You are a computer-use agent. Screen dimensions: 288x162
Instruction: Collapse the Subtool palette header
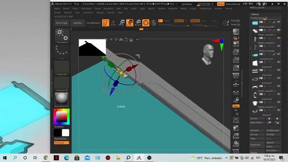click(x=255, y=14)
